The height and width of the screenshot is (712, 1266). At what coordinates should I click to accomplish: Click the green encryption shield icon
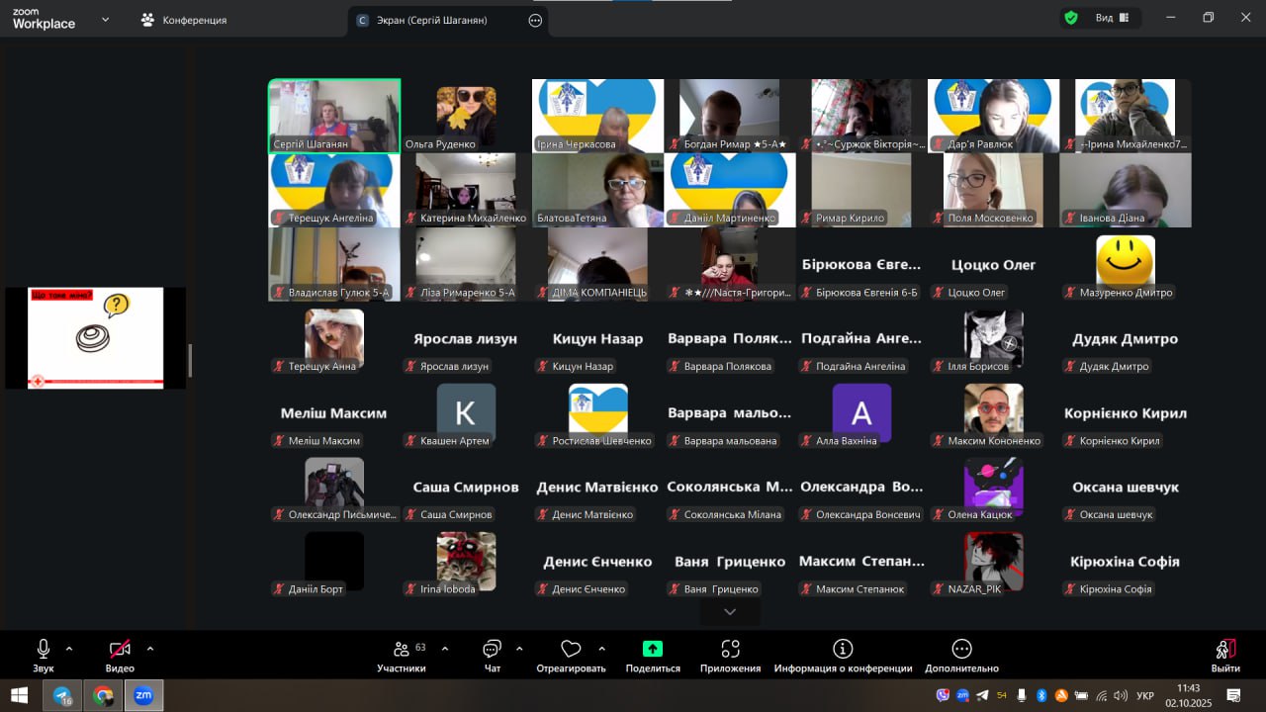(x=1071, y=18)
